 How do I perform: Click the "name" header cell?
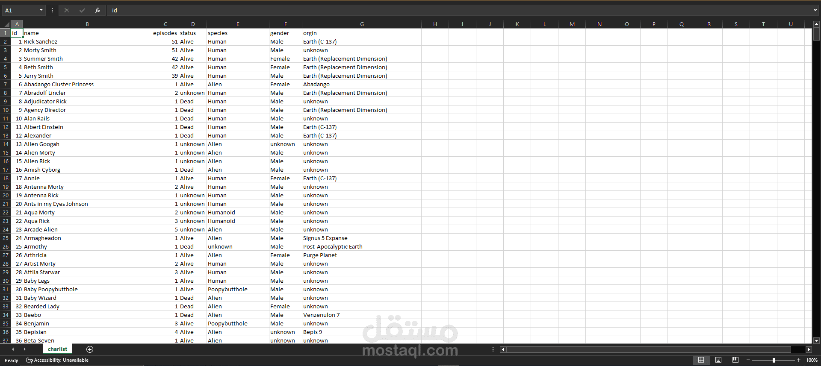pyautogui.click(x=87, y=33)
